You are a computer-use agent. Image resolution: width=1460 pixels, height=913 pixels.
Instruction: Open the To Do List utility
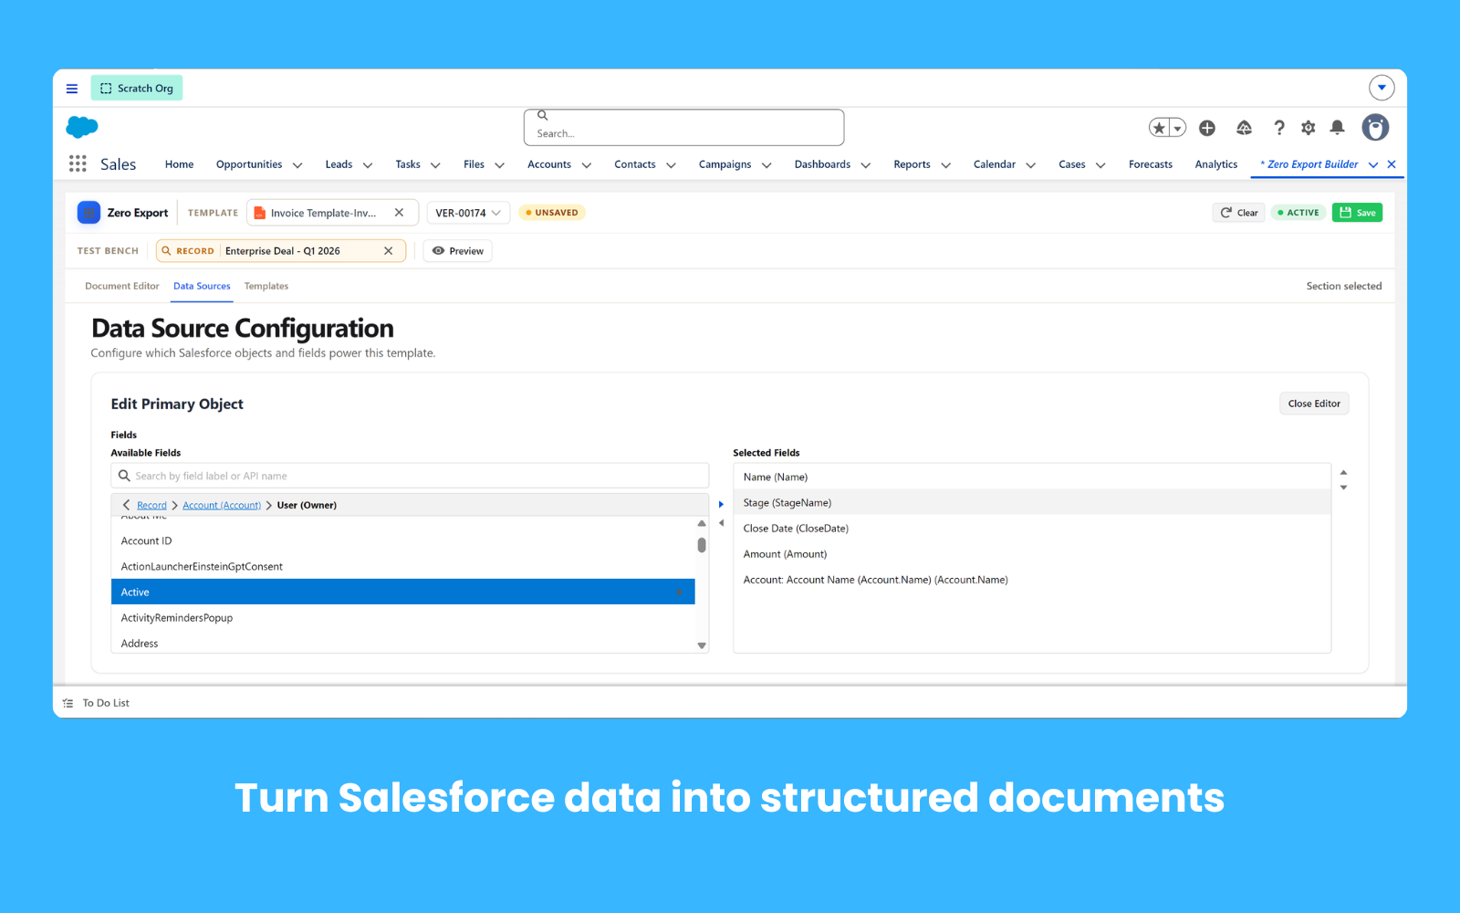pyautogui.click(x=97, y=703)
